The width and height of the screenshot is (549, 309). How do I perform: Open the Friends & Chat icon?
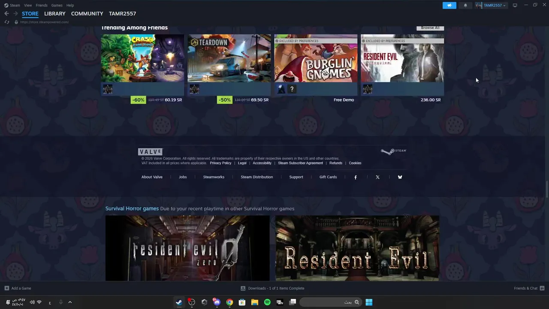(x=542, y=288)
